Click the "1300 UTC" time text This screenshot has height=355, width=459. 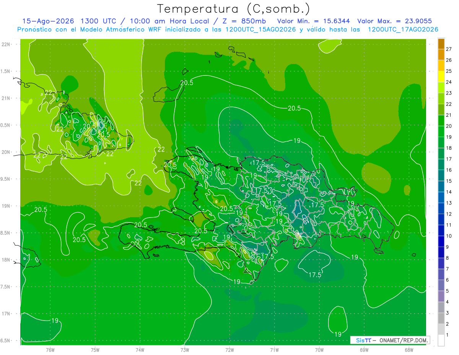[x=98, y=21]
